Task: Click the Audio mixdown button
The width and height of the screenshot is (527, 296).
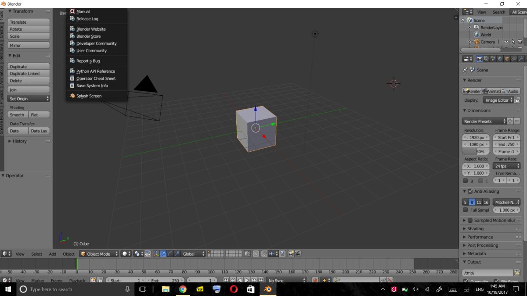Action: pyautogui.click(x=511, y=91)
